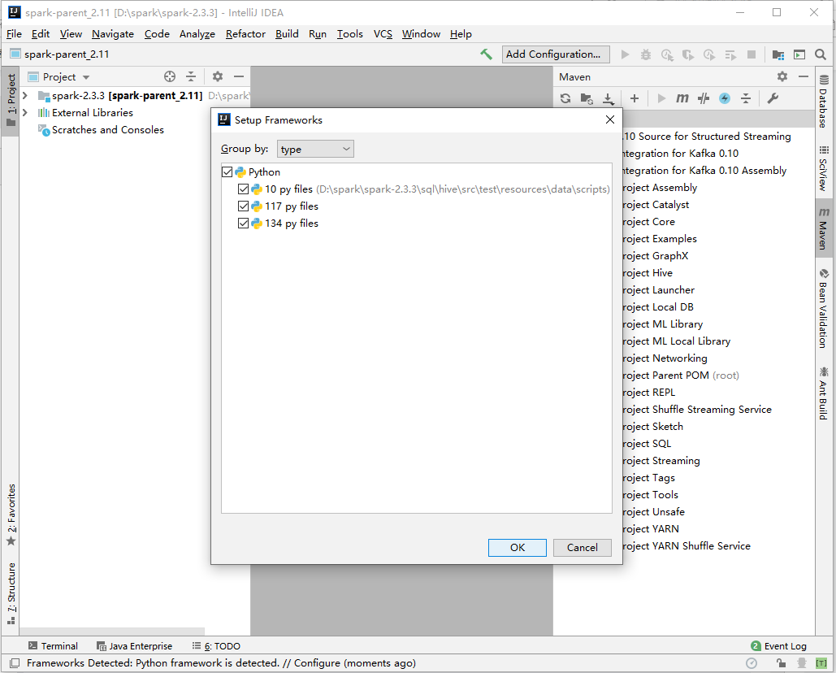Open the Event Log in the status bar
This screenshot has width=836, height=673.
click(784, 645)
